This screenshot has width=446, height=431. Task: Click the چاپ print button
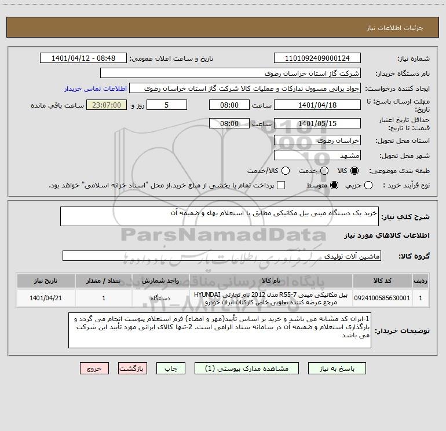tap(171, 369)
